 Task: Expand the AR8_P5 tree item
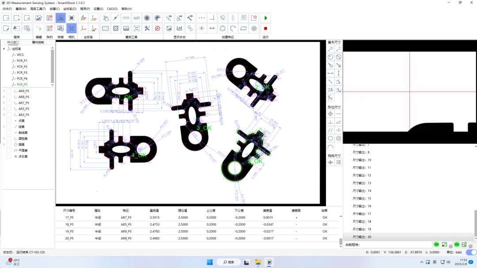tap(4, 97)
